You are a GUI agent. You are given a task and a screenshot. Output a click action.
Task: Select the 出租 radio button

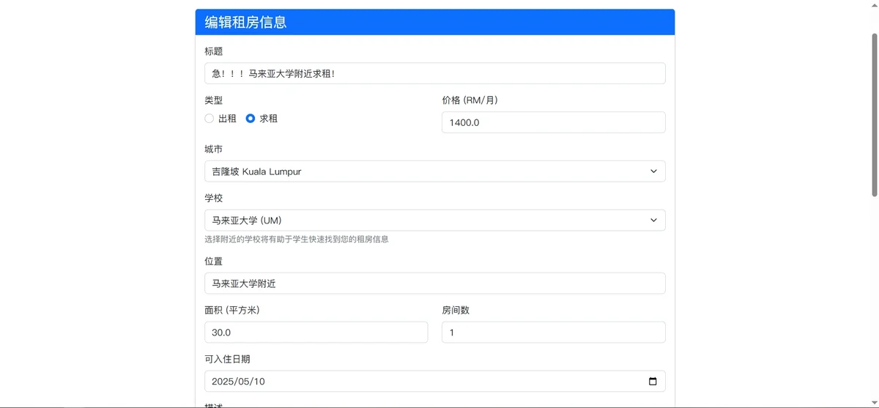pos(209,119)
